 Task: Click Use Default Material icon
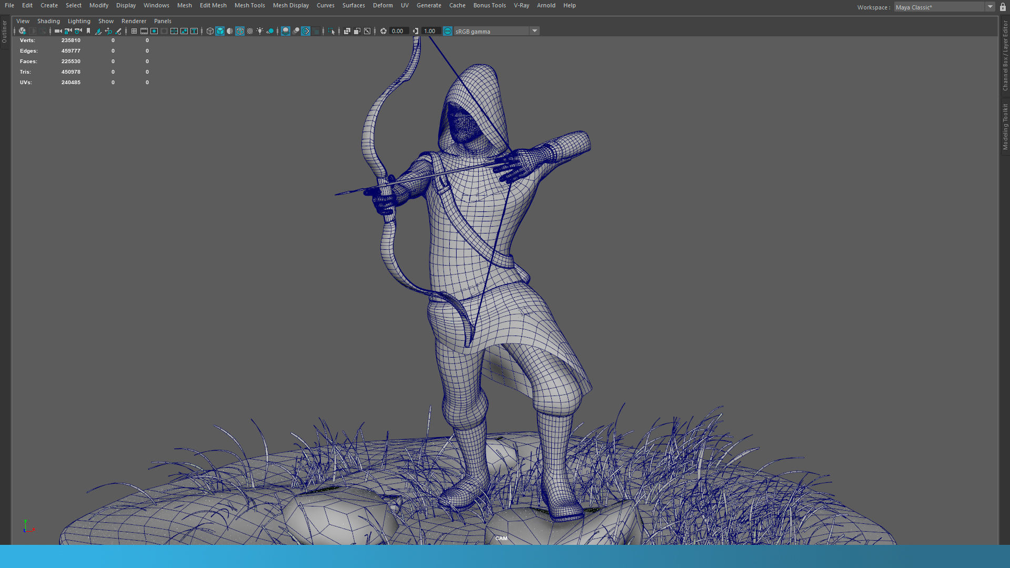point(230,31)
